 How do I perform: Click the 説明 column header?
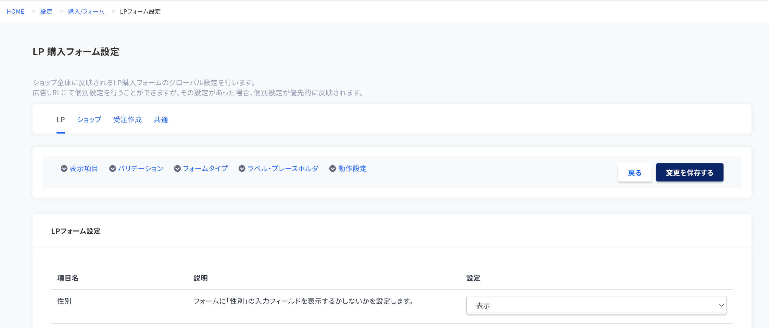[x=201, y=278]
